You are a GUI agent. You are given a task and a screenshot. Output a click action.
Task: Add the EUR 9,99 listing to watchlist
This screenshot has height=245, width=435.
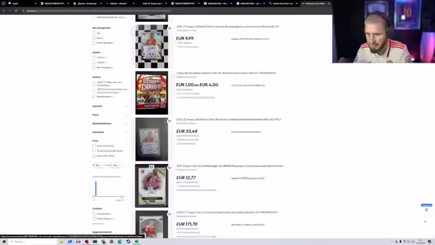click(169, 29)
